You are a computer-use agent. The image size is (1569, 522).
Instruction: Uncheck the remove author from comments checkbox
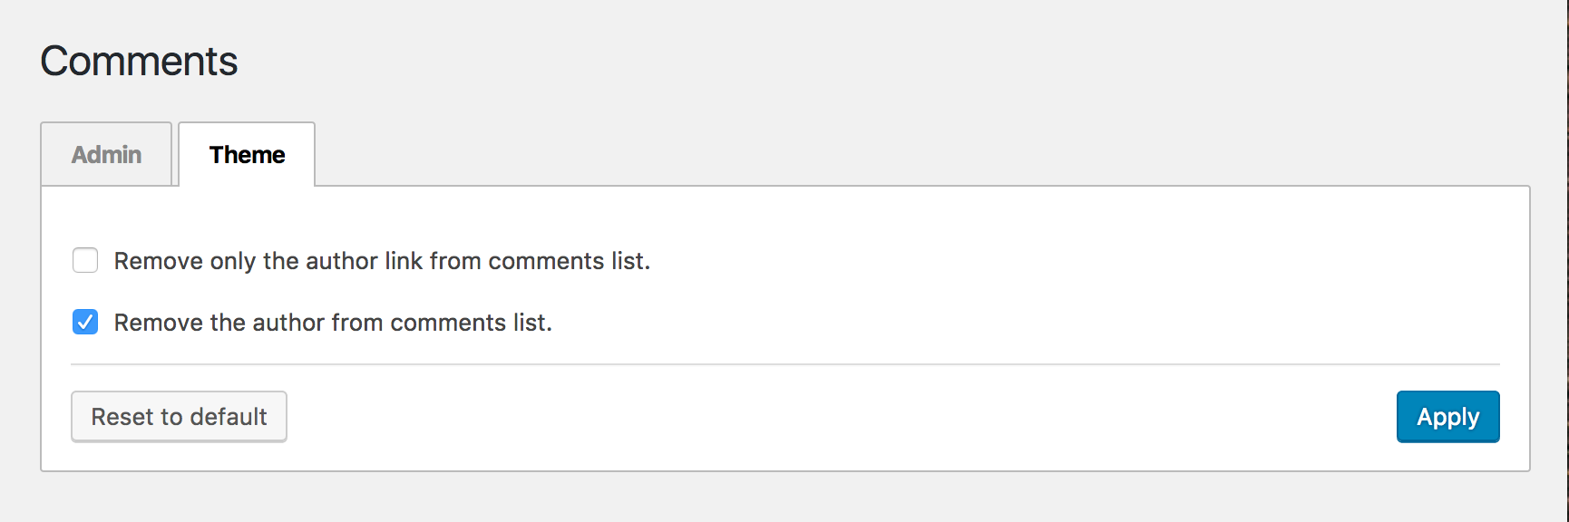click(85, 323)
